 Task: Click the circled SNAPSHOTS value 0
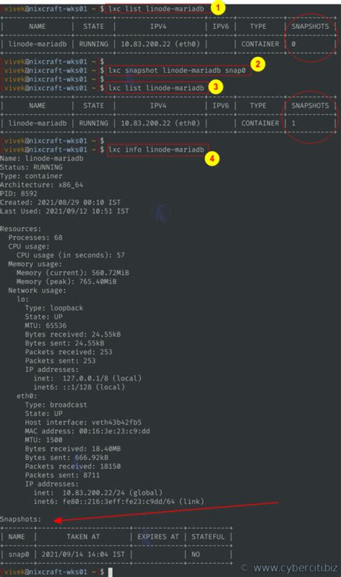coord(294,44)
